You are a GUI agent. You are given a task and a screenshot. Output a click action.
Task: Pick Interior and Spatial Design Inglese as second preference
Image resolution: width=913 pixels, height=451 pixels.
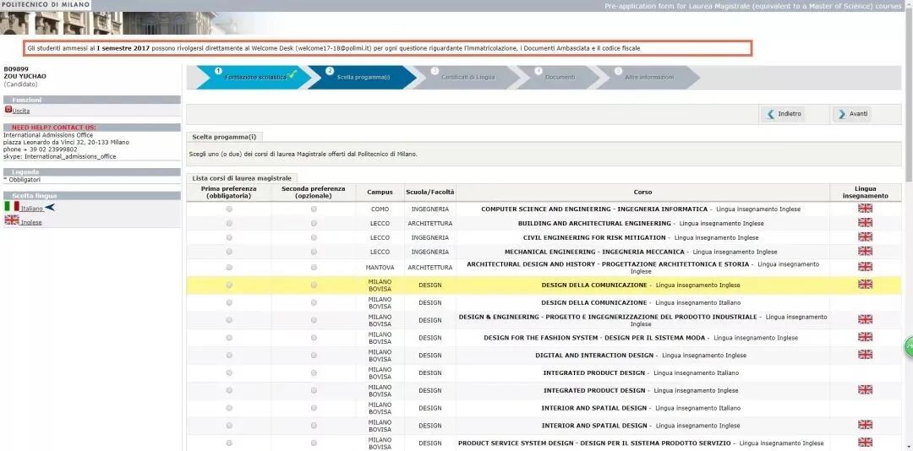coord(314,426)
